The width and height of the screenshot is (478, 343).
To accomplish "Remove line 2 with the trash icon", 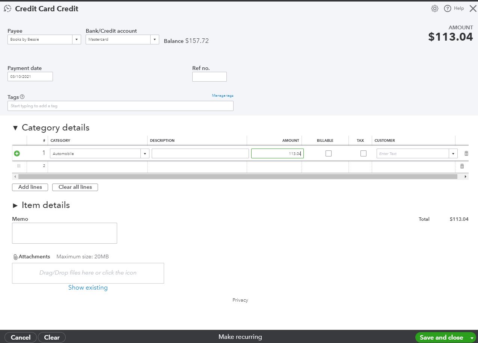I will [462, 166].
